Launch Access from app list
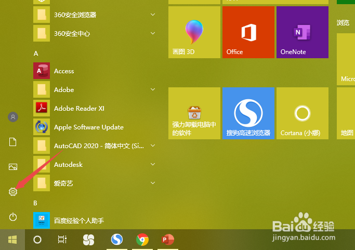The width and height of the screenshot is (355, 250). [x=94, y=71]
